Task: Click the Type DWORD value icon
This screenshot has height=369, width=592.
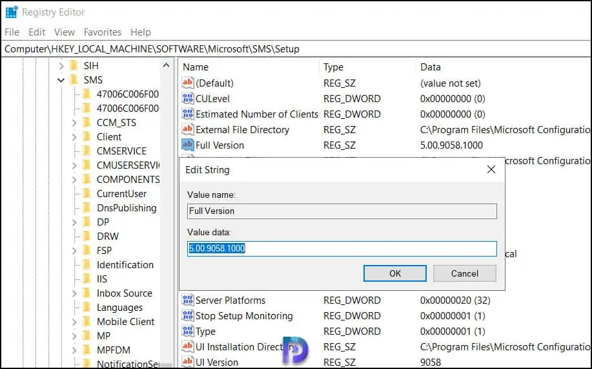Action: click(x=188, y=331)
